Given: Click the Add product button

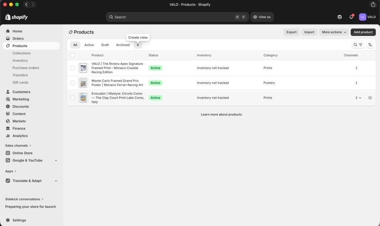Looking at the screenshot, I should tap(363, 32).
